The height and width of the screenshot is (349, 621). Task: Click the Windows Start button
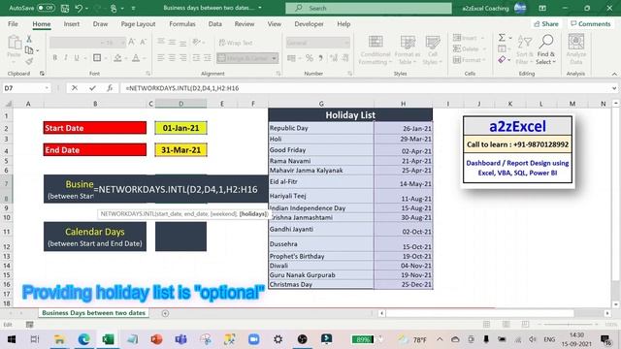coord(12,339)
